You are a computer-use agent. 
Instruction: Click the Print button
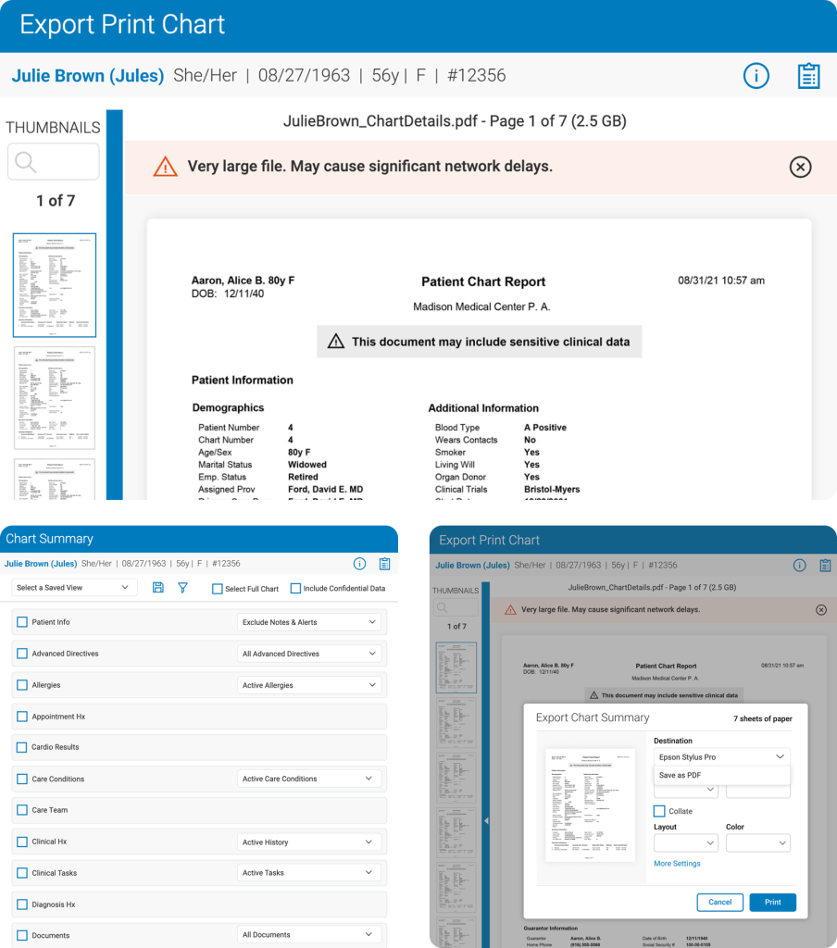click(772, 902)
